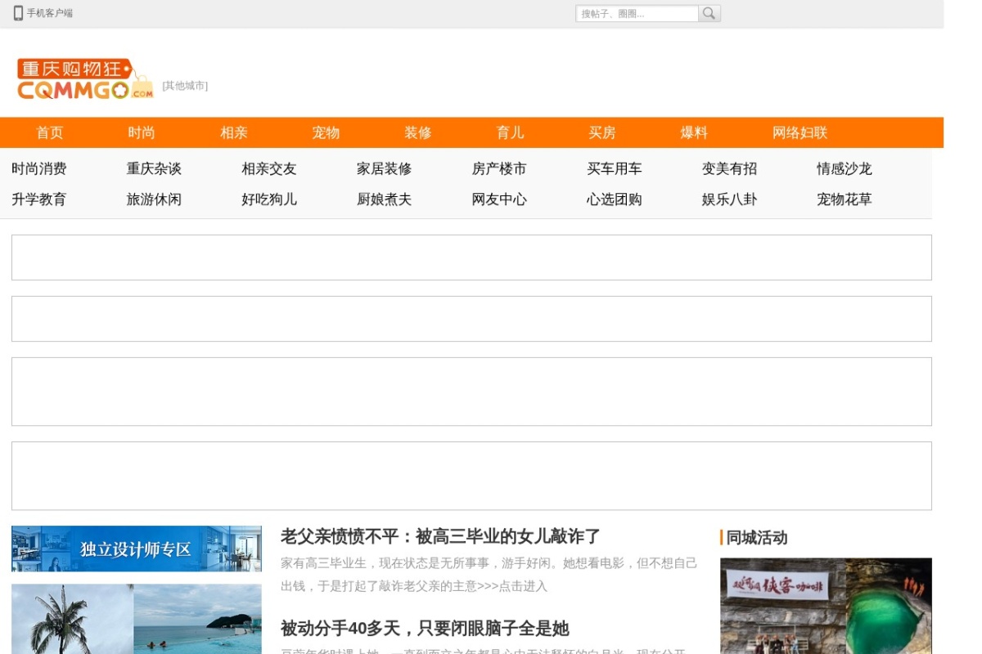Open the 心选团购 forum link
The image size is (982, 654).
coord(615,199)
